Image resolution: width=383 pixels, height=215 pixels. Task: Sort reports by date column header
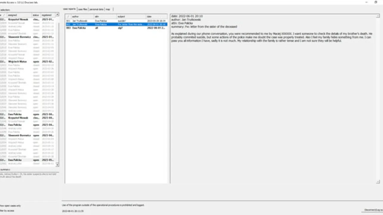pos(156,16)
